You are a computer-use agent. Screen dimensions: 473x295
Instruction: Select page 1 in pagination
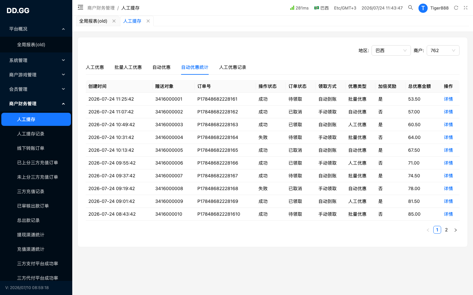[437, 230]
